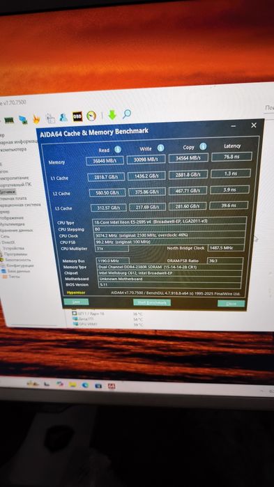Click the DRAM:FSB Ratio value 36:3
The image size is (274, 487).
pyautogui.click(x=225, y=261)
